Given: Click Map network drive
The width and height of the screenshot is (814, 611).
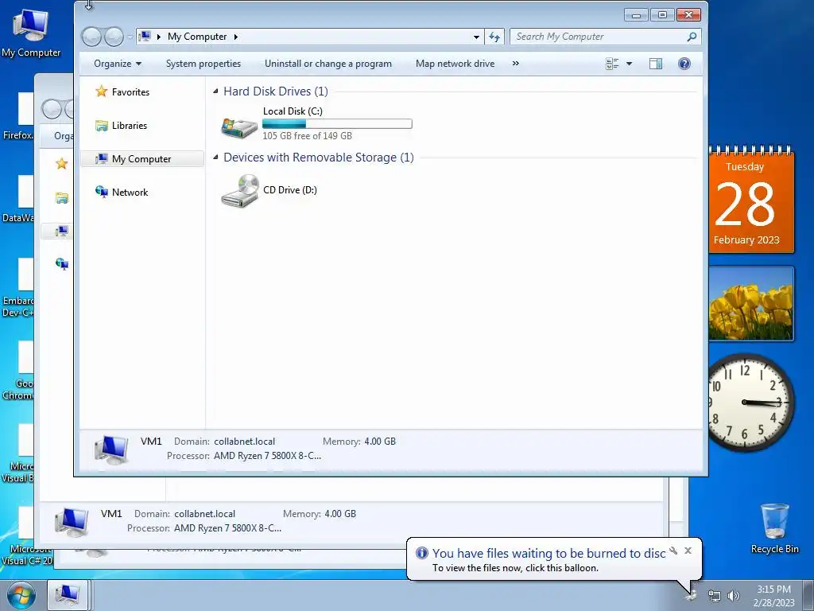Looking at the screenshot, I should click(455, 64).
